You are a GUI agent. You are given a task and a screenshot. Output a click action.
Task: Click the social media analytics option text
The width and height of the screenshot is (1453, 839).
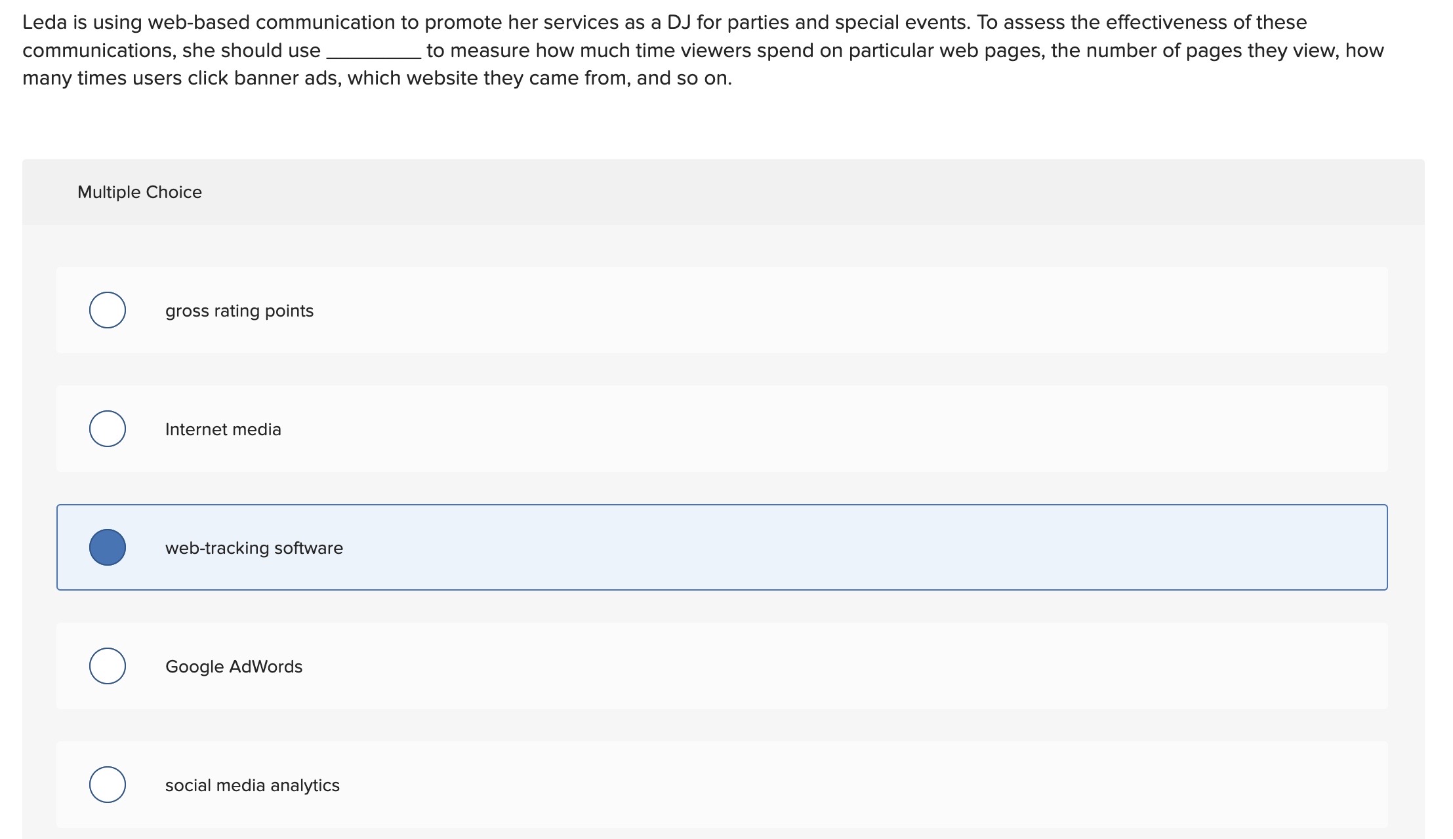pos(251,785)
